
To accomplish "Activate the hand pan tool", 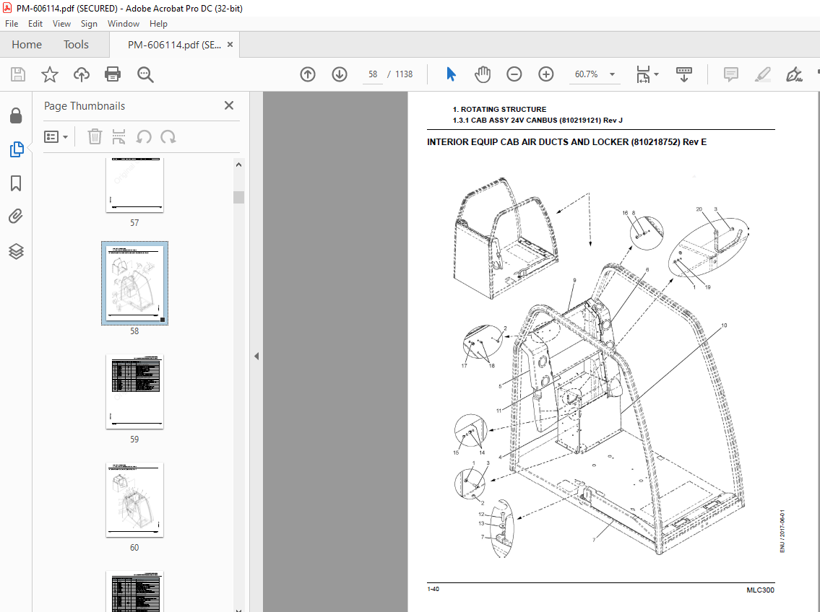I will (482, 74).
